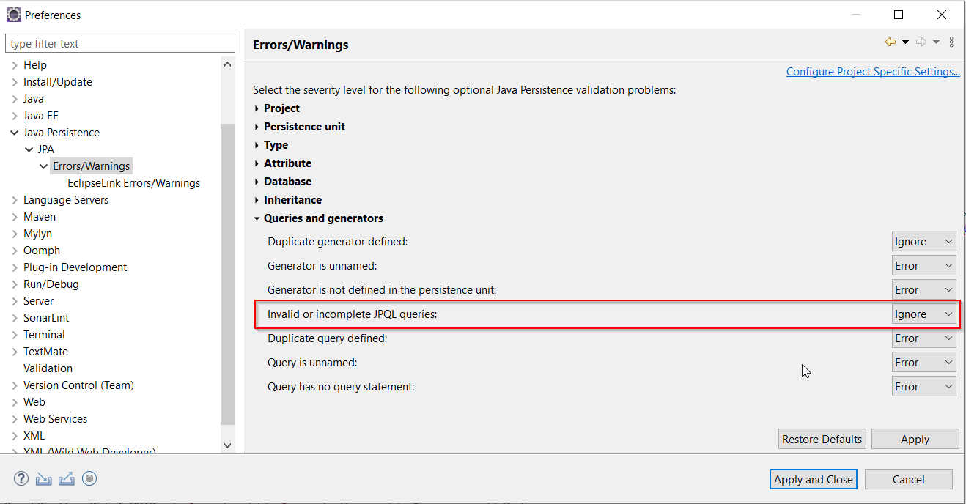Focus the type filter text field
Screen dimensions: 966x504
click(x=119, y=44)
